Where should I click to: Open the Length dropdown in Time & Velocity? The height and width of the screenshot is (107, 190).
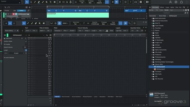click(x=94, y=31)
